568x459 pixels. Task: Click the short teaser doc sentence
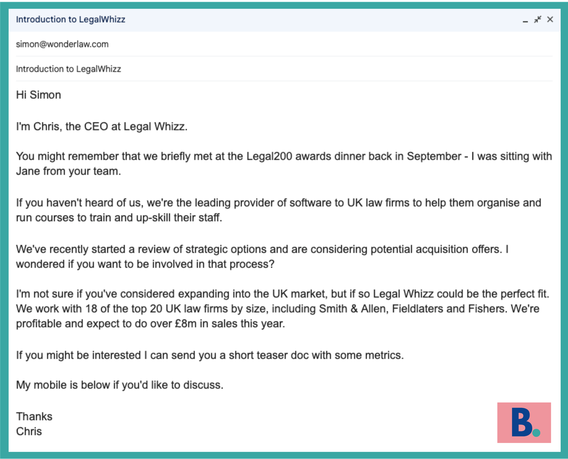click(x=210, y=355)
